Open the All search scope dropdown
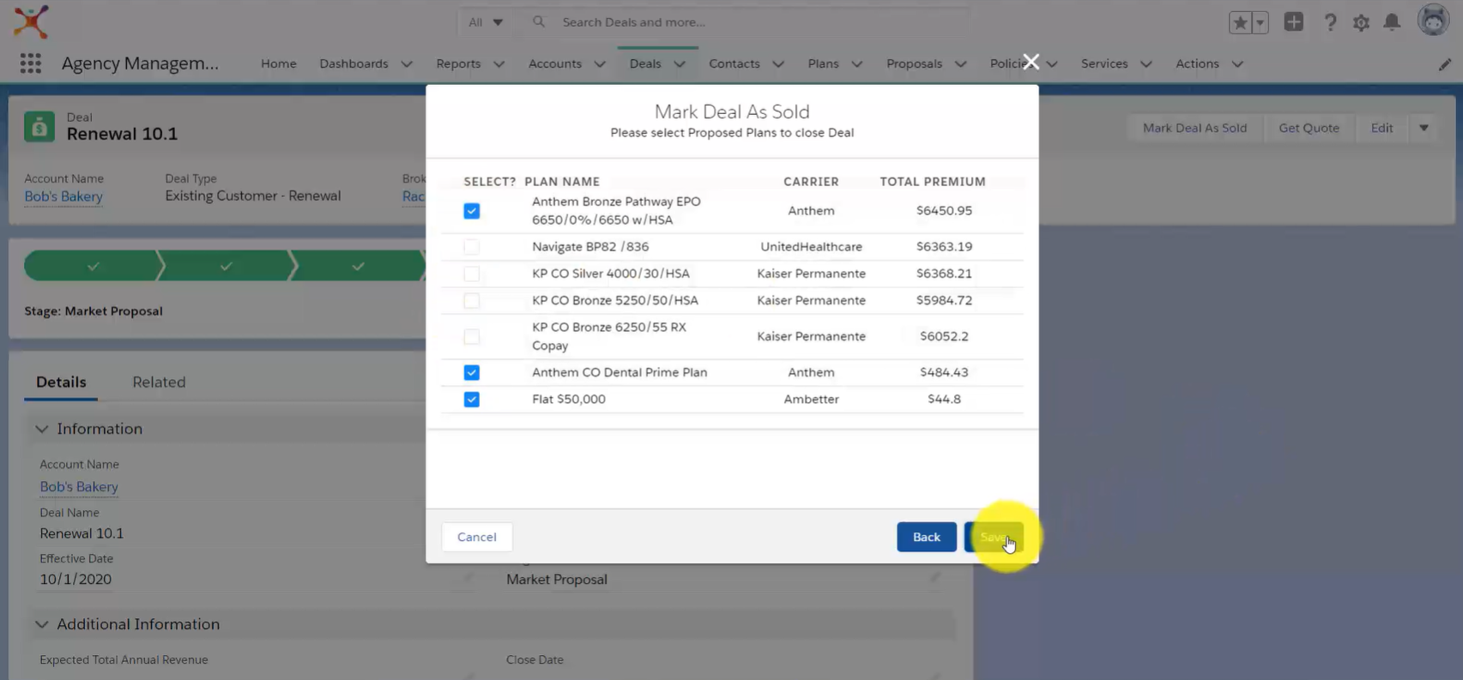 click(486, 22)
